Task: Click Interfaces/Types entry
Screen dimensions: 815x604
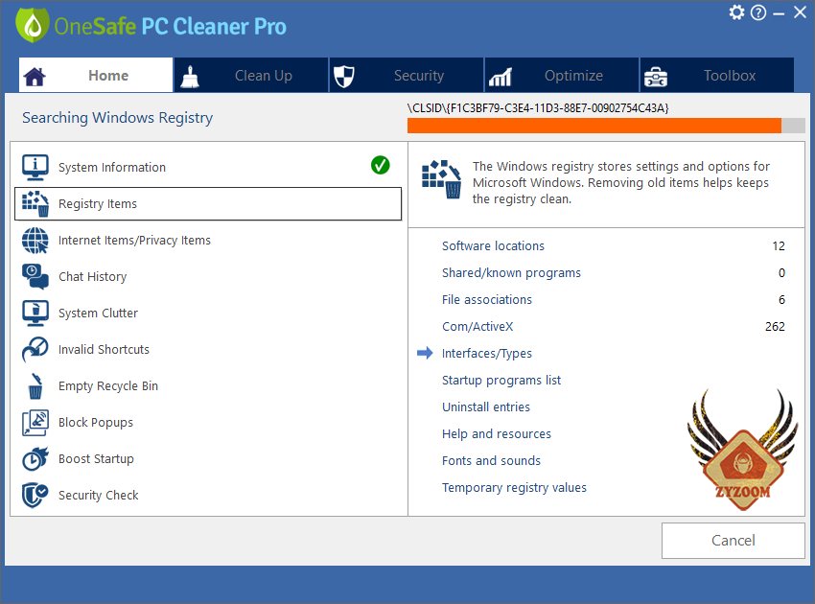Action: tap(487, 354)
